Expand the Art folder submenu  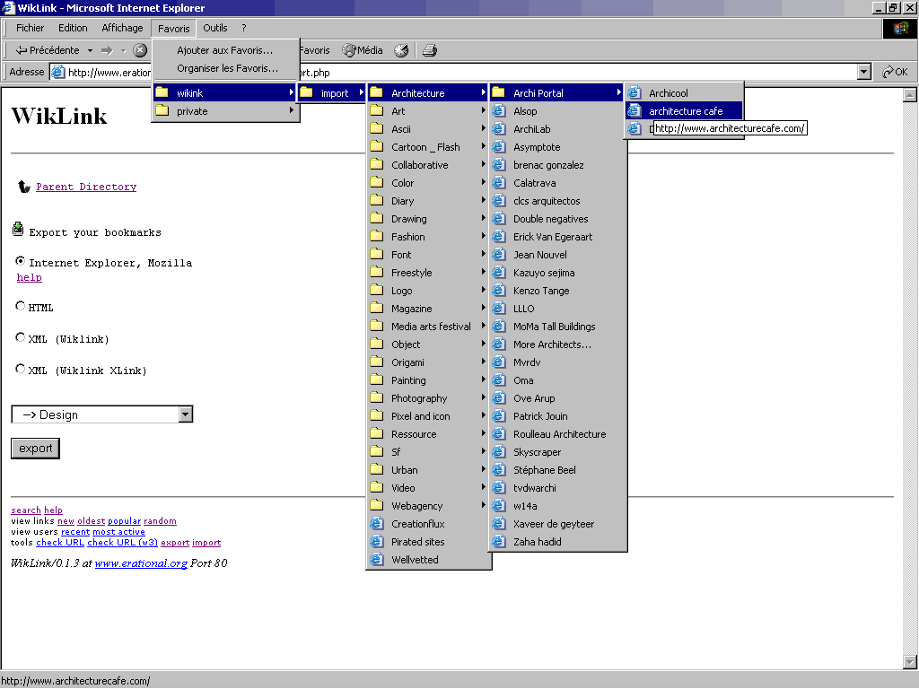coord(428,110)
